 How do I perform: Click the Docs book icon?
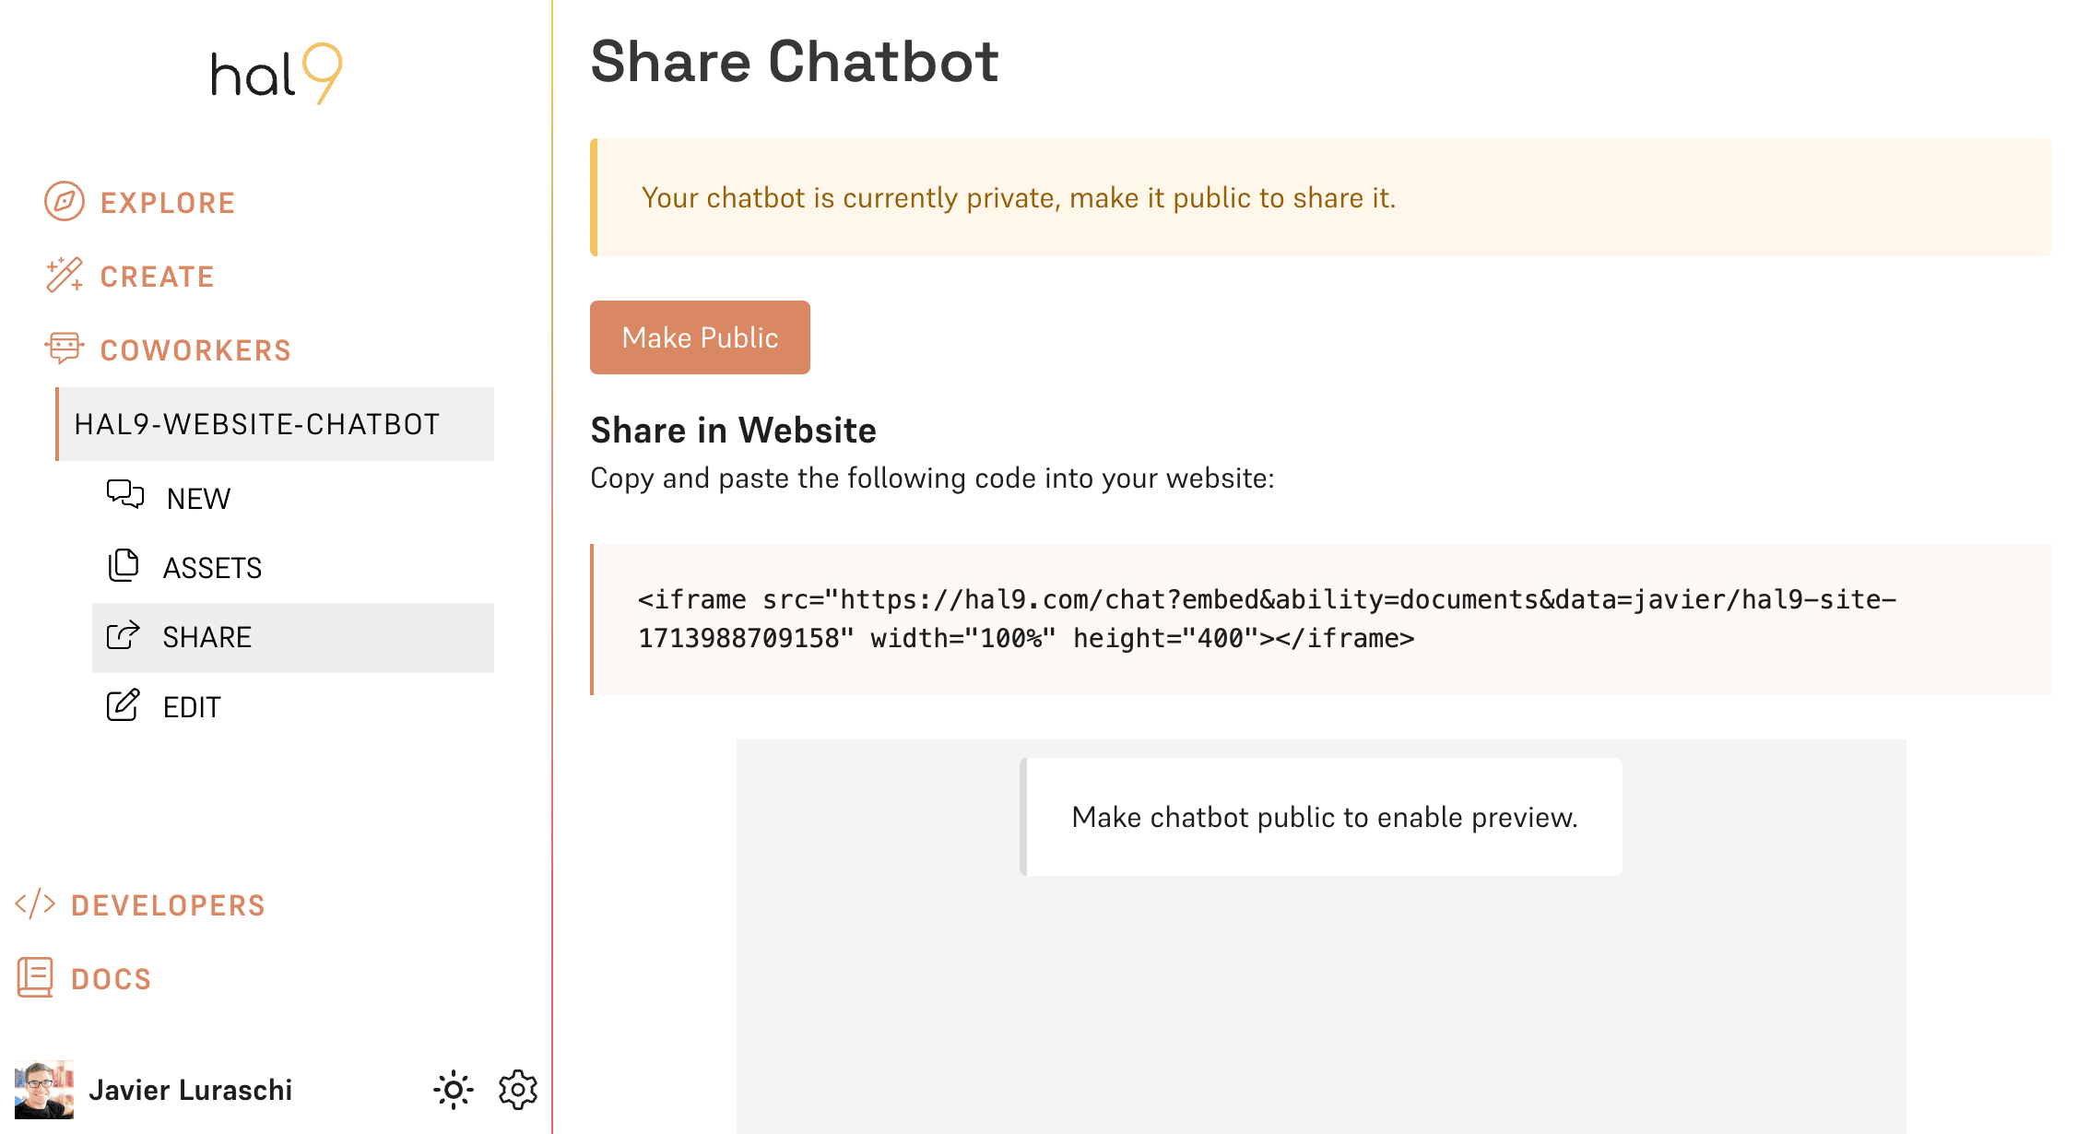click(x=35, y=977)
